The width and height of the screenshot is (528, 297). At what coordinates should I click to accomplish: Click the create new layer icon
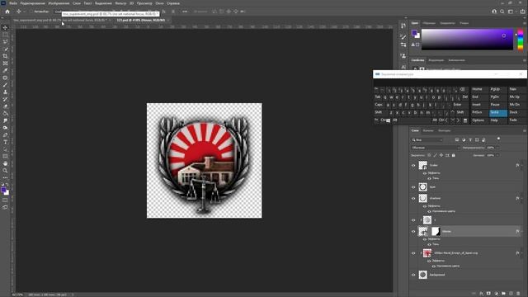511,294
